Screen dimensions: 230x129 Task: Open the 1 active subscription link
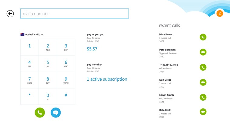pos(107,79)
